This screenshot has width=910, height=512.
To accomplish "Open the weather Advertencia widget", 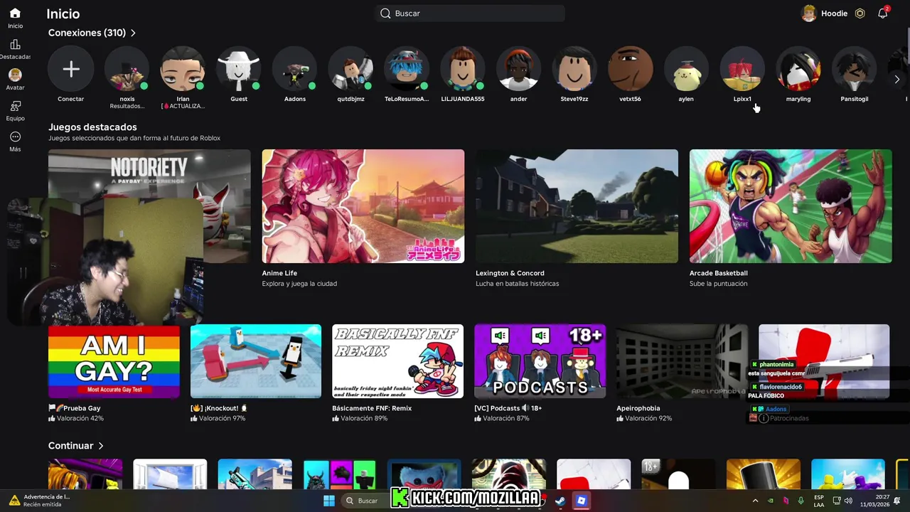I will click(40, 501).
